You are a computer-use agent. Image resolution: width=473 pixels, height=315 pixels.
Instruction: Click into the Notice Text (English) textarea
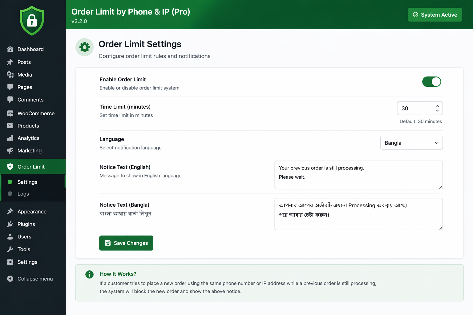tap(358, 175)
